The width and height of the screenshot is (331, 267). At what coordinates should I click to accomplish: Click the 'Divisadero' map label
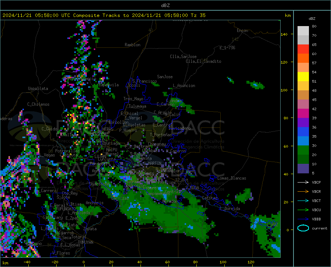coord(180,128)
